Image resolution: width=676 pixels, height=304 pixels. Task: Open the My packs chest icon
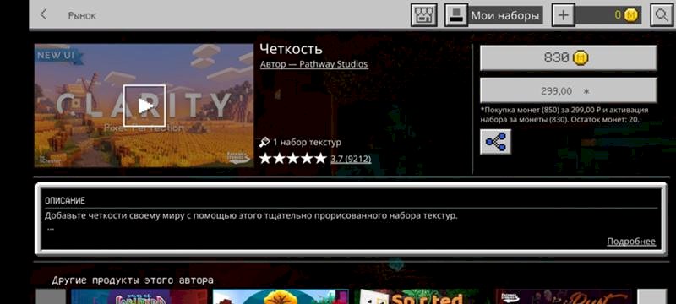click(x=456, y=15)
